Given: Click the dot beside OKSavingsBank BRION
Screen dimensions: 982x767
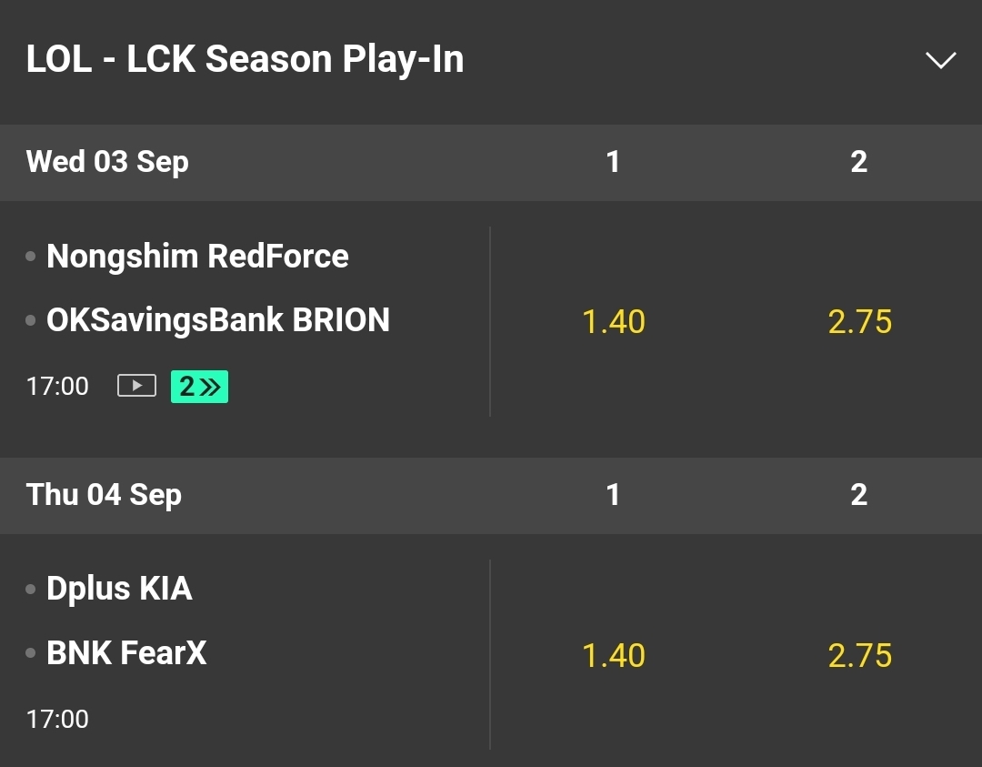Looking at the screenshot, I should (31, 320).
